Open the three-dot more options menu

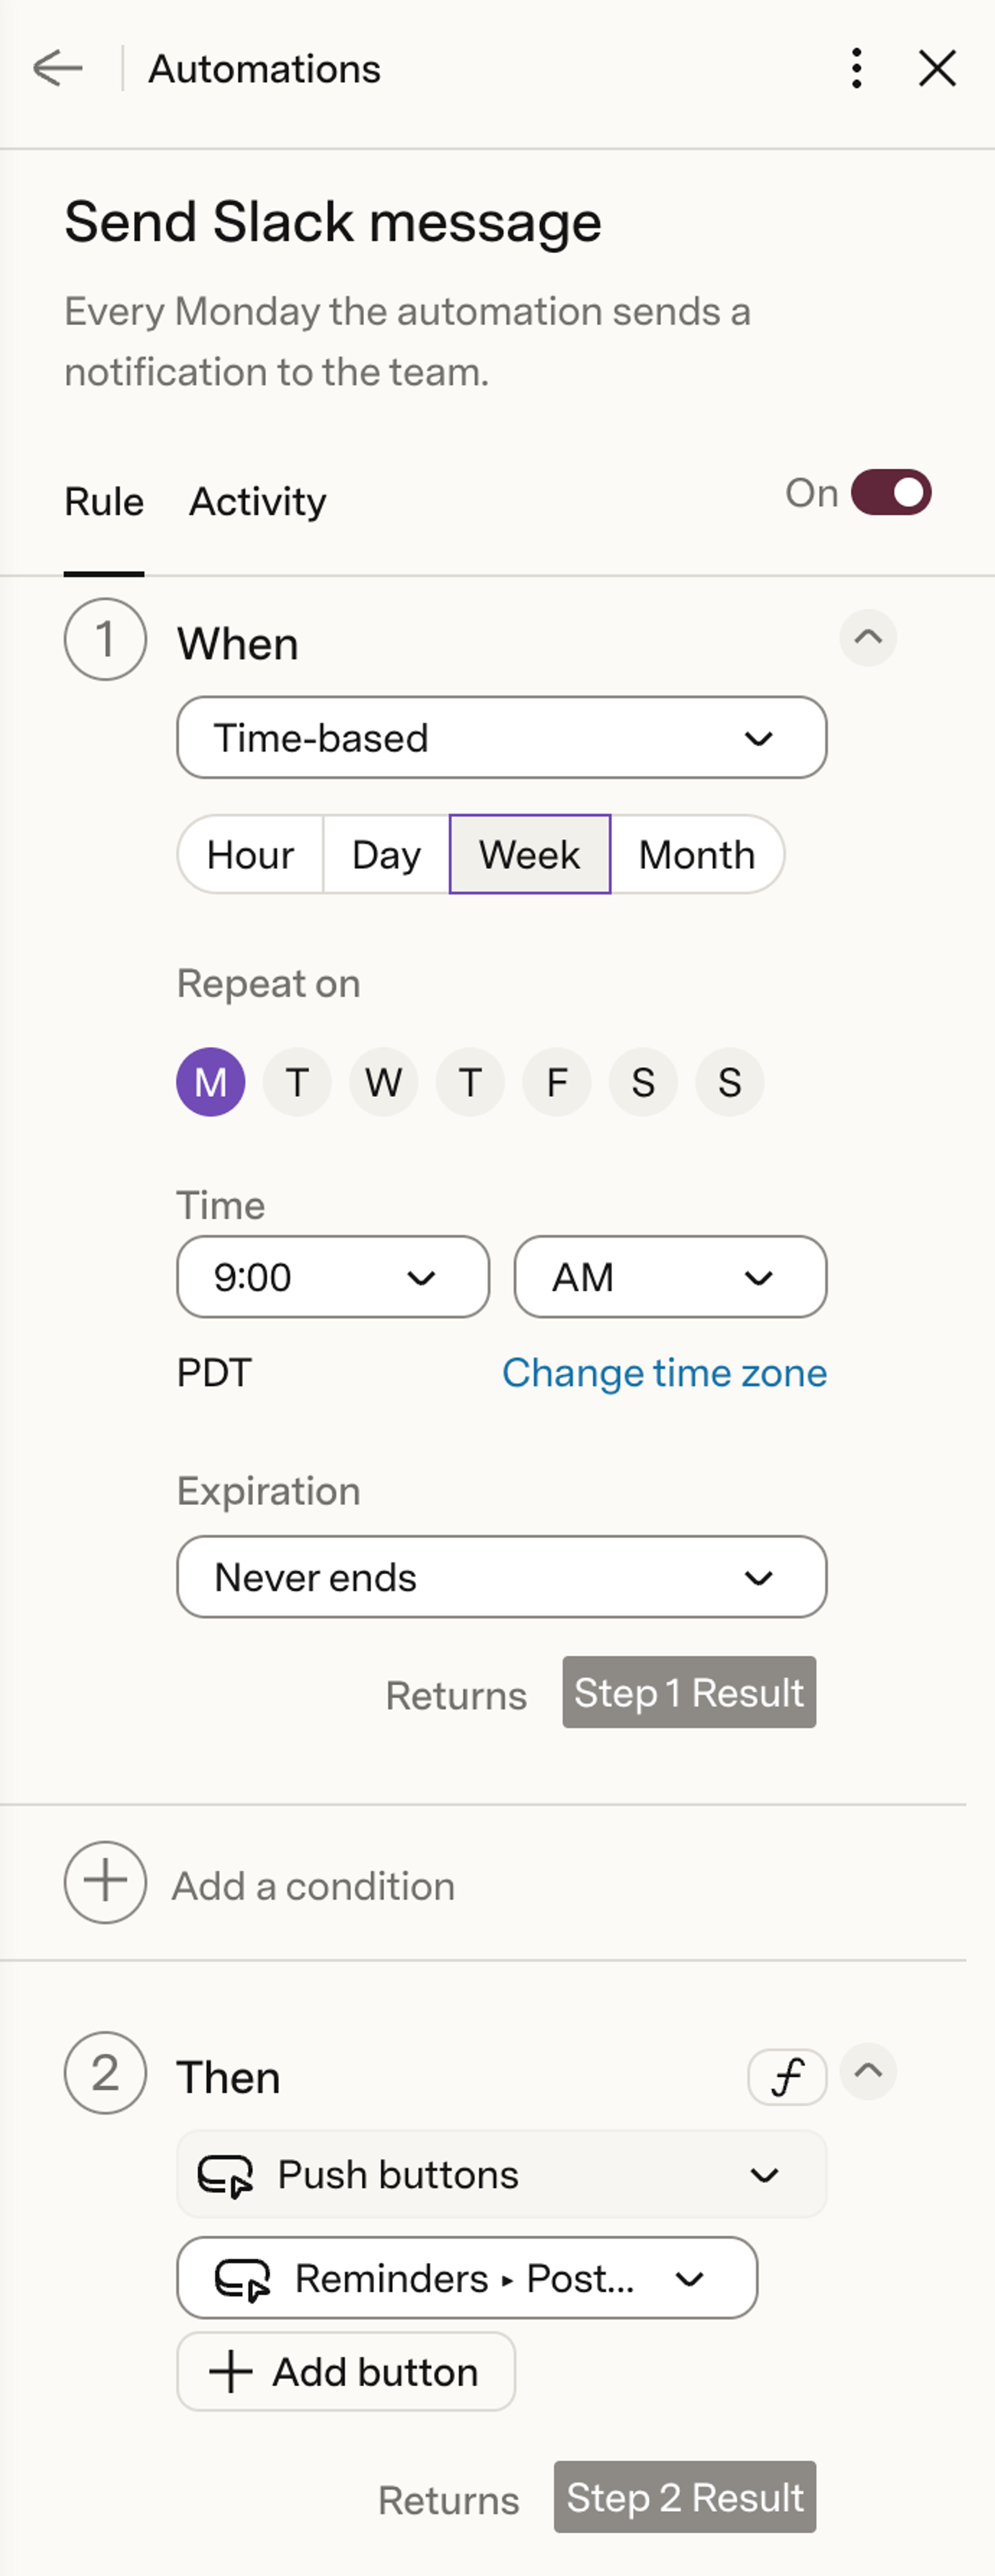[856, 69]
